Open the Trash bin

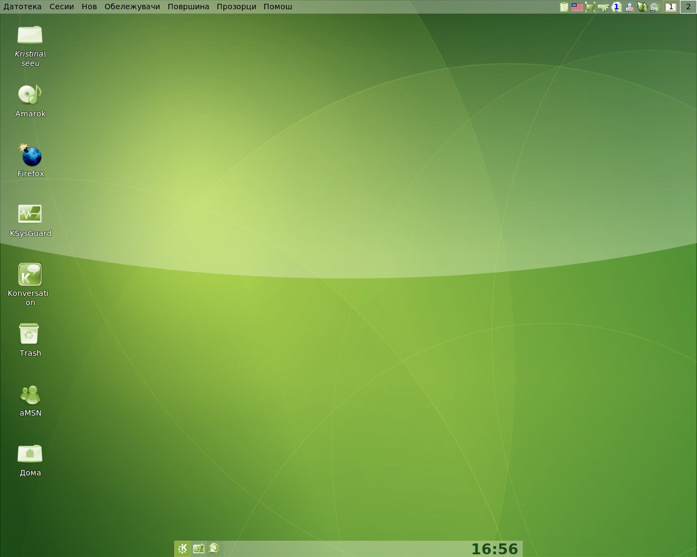[29, 334]
